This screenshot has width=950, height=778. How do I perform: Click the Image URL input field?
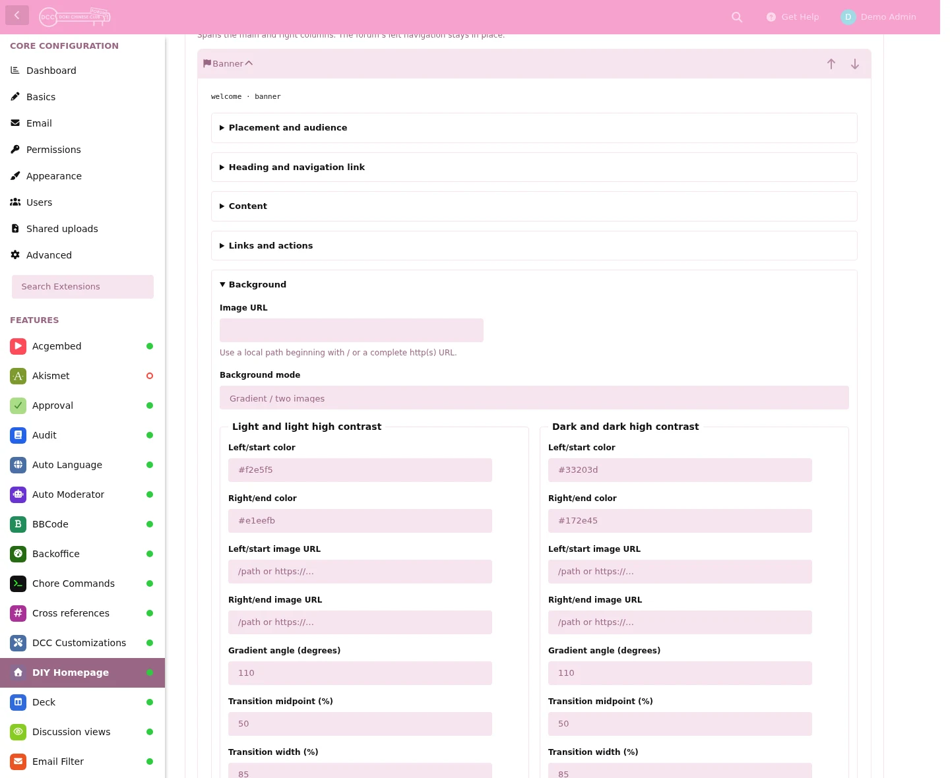[352, 330]
